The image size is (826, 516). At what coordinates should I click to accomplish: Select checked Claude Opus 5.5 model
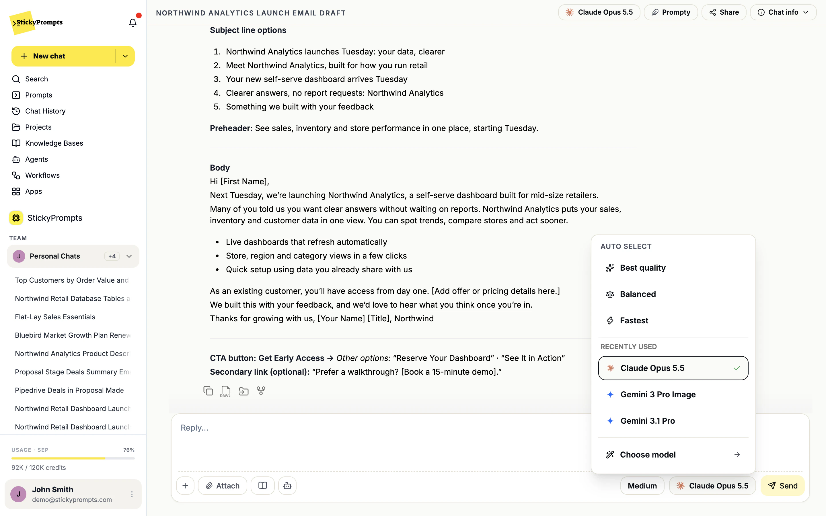[x=673, y=368]
